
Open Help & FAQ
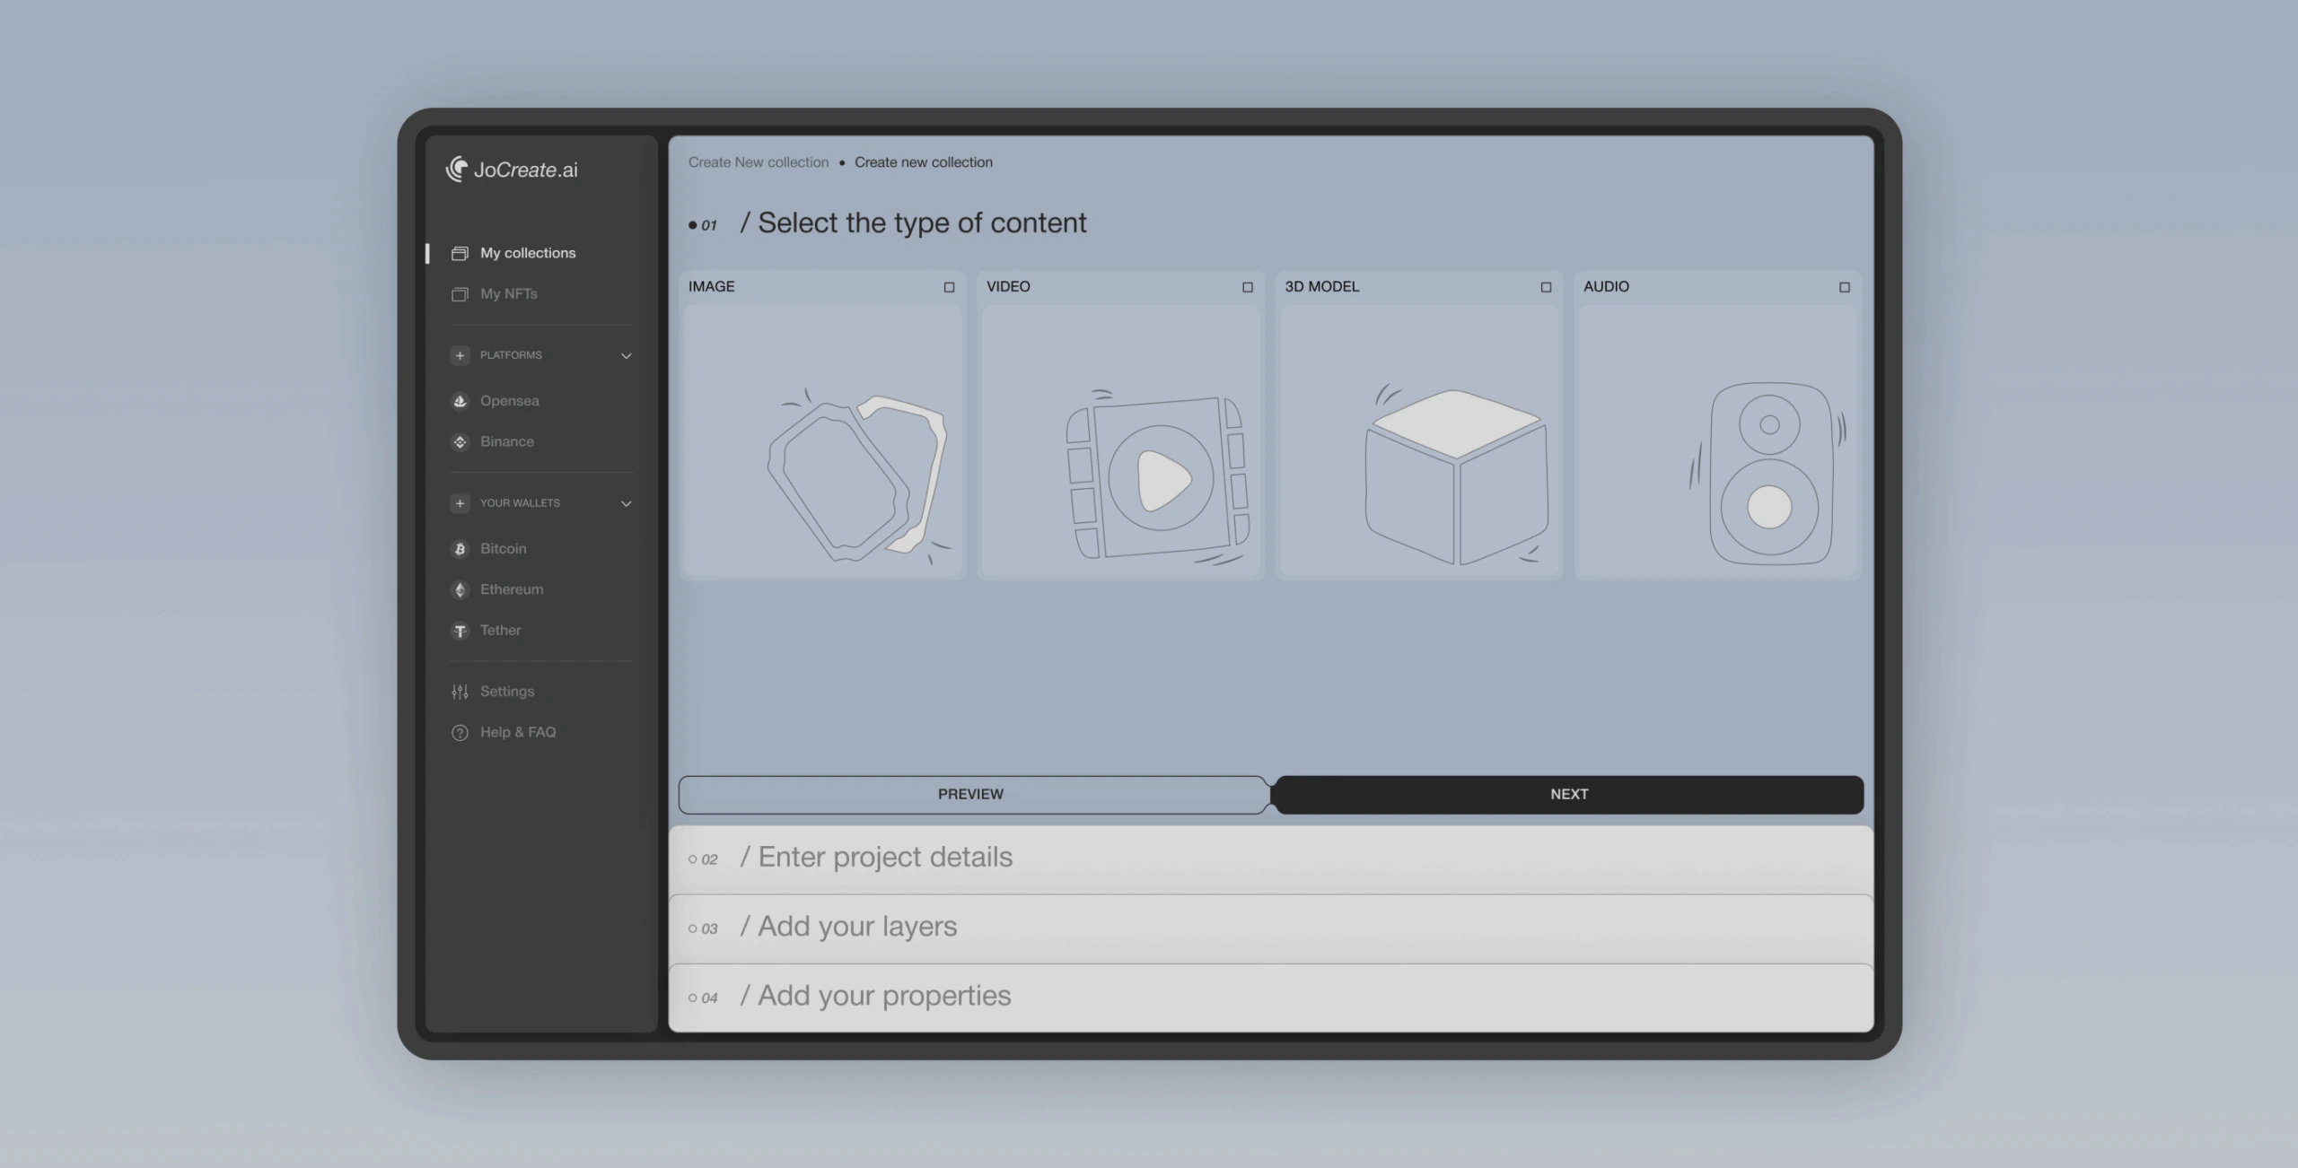click(460, 732)
